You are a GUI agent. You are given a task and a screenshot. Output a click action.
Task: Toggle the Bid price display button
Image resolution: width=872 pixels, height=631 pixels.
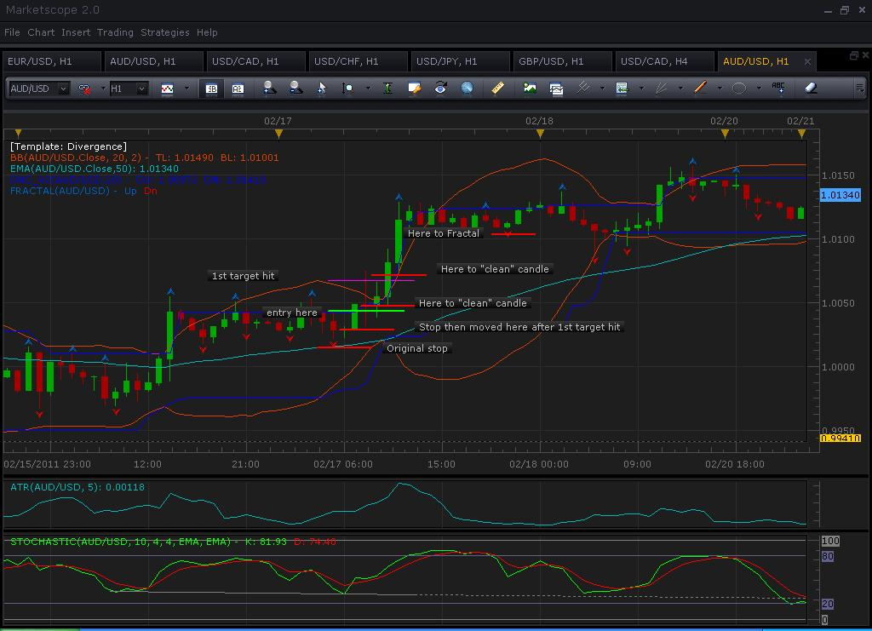pyautogui.click(x=211, y=89)
